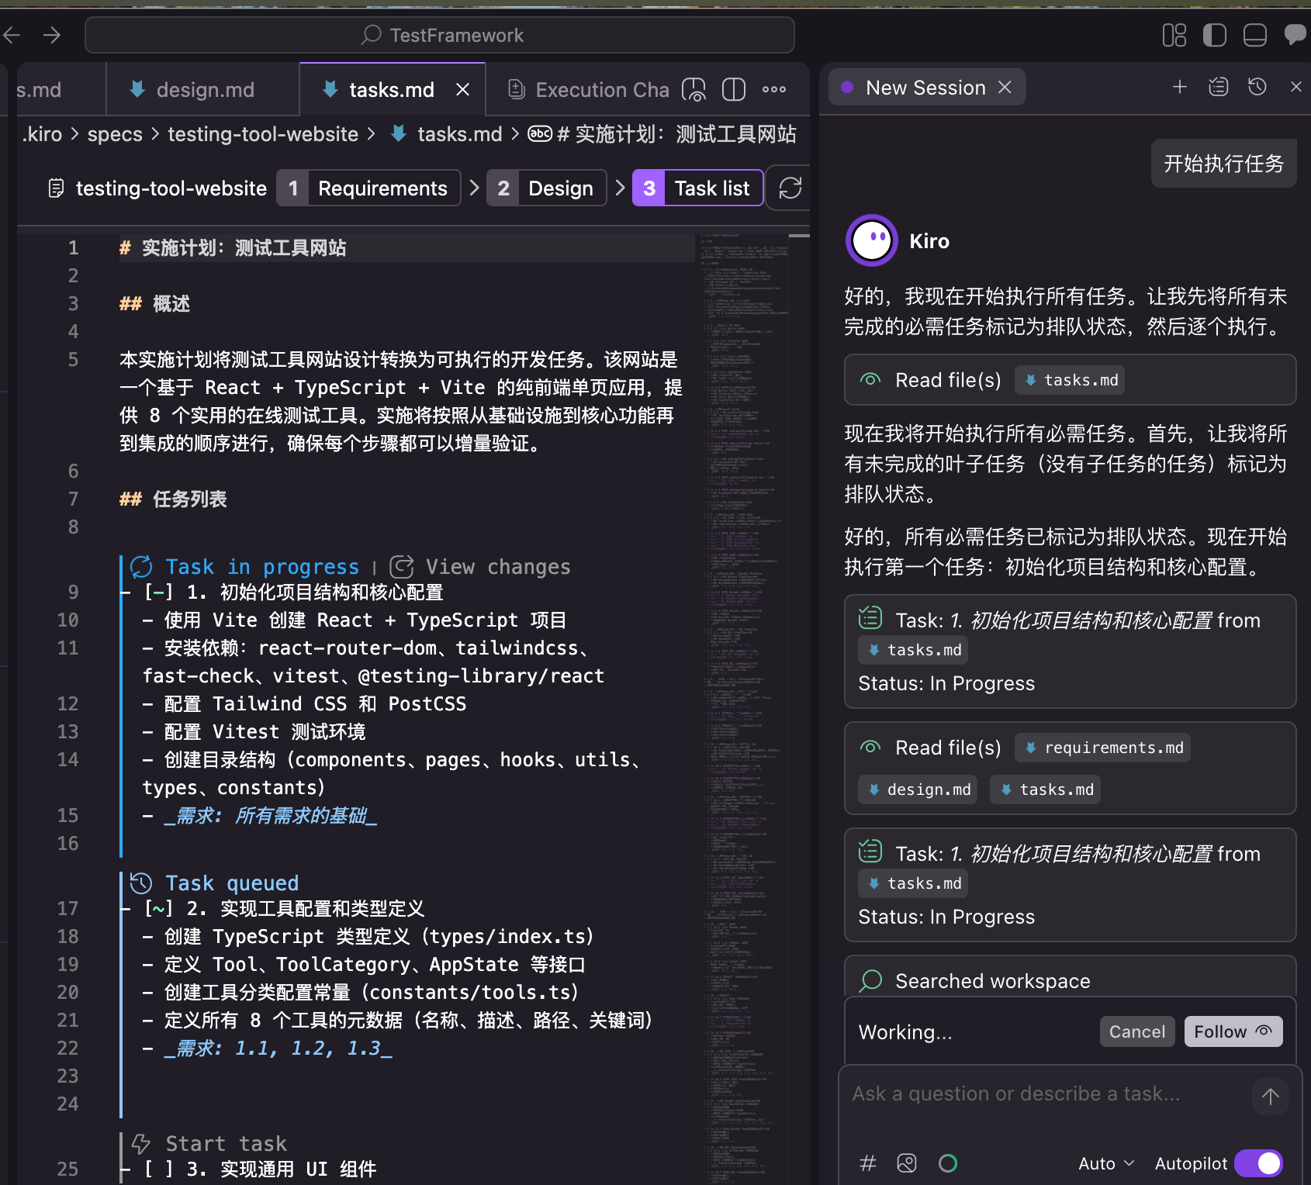Attach an image using the image icon

pyautogui.click(x=906, y=1163)
